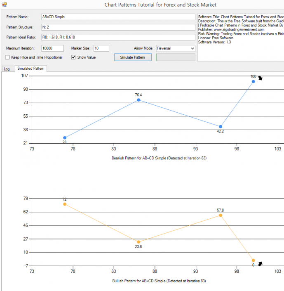
Task: Click the Pattern Name label
Action: pyautogui.click(x=17, y=17)
